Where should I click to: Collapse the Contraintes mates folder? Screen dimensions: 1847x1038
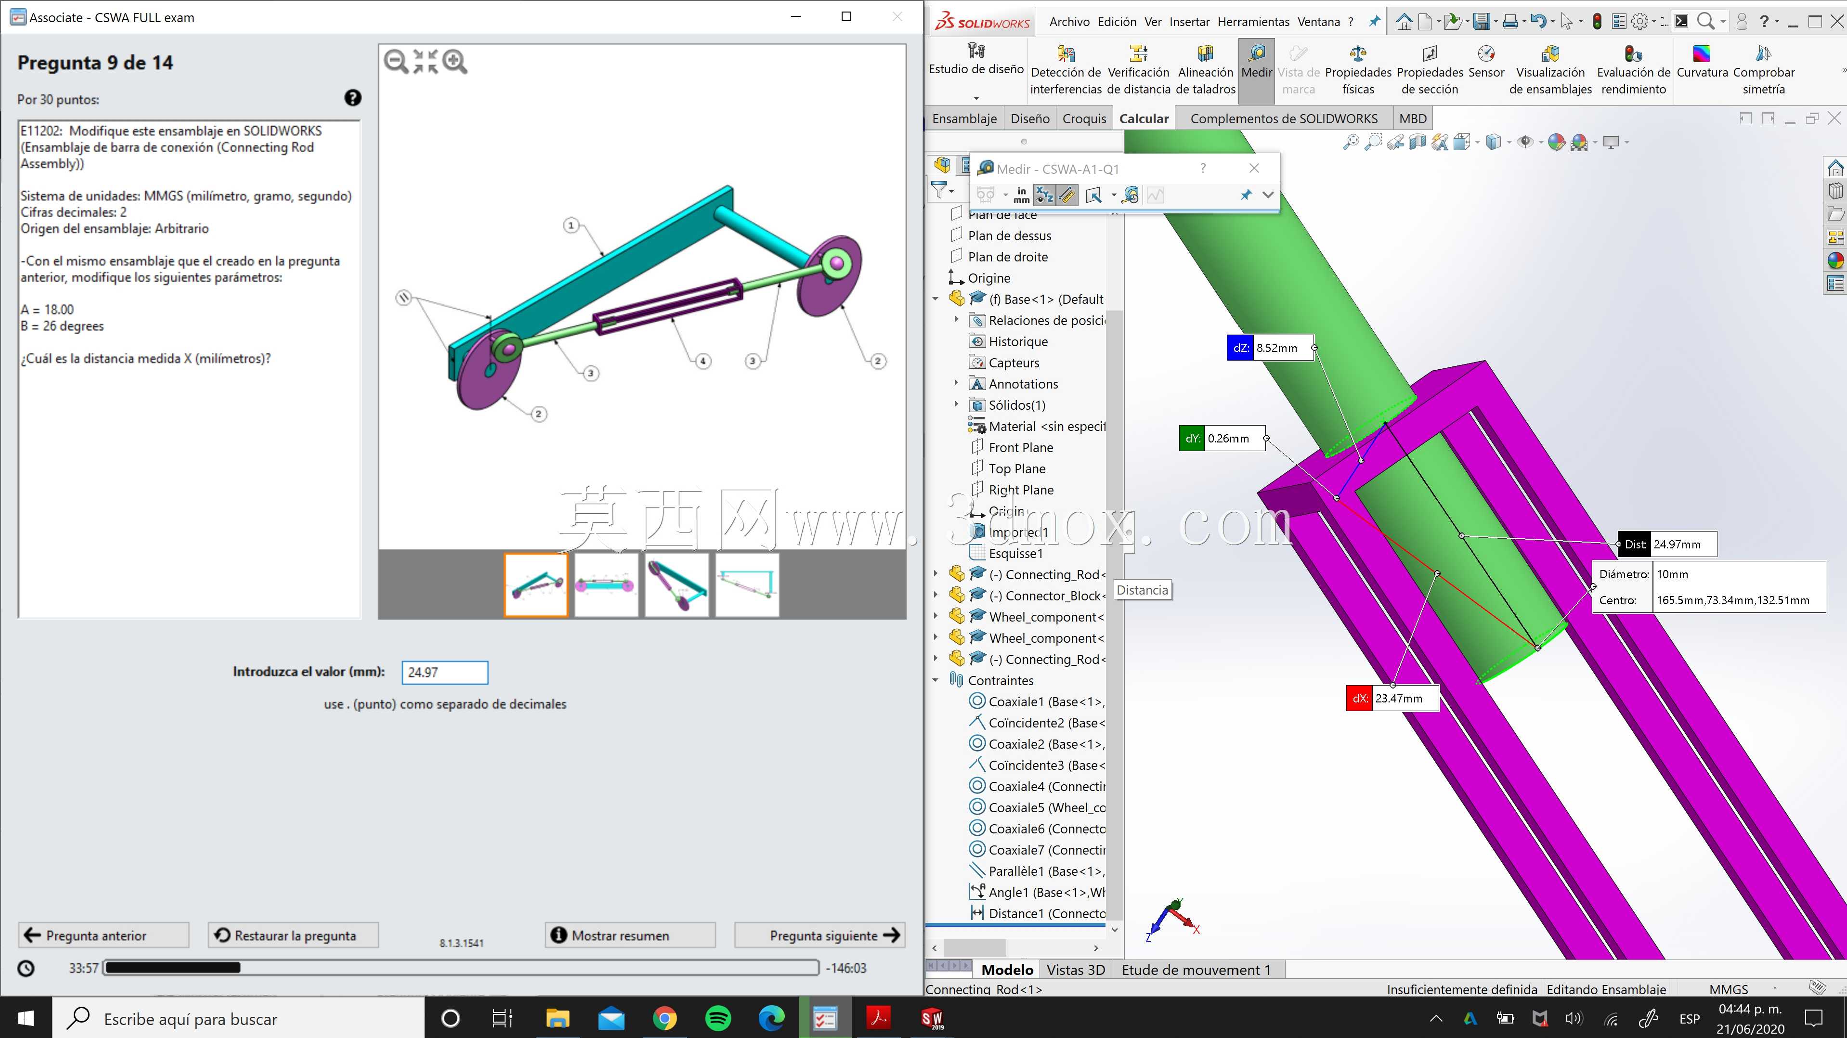[x=935, y=680]
